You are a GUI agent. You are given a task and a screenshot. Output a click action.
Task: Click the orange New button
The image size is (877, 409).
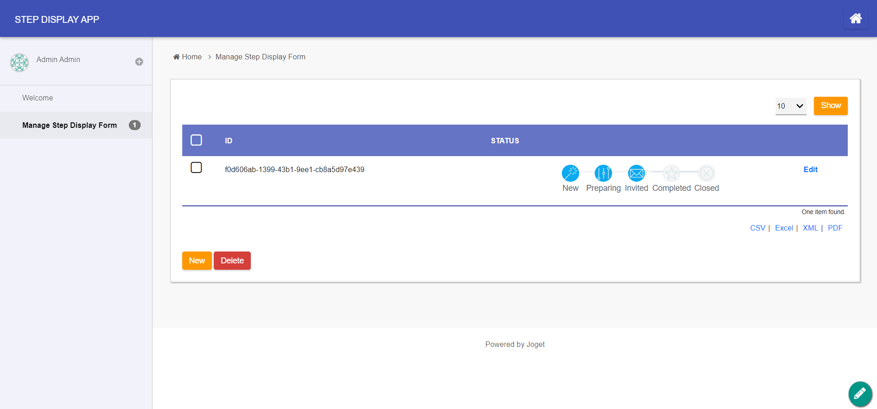197,261
